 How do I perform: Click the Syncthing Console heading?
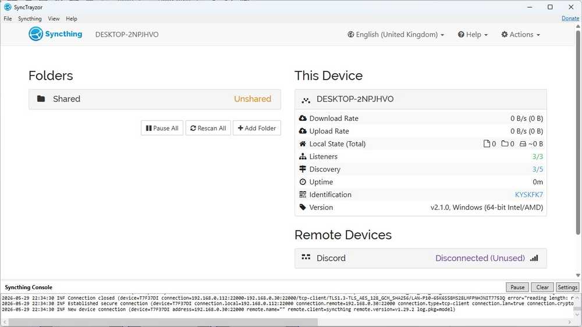click(x=29, y=287)
